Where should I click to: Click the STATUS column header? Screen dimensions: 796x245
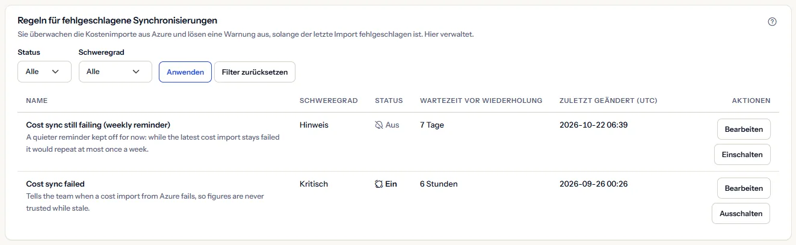389,101
